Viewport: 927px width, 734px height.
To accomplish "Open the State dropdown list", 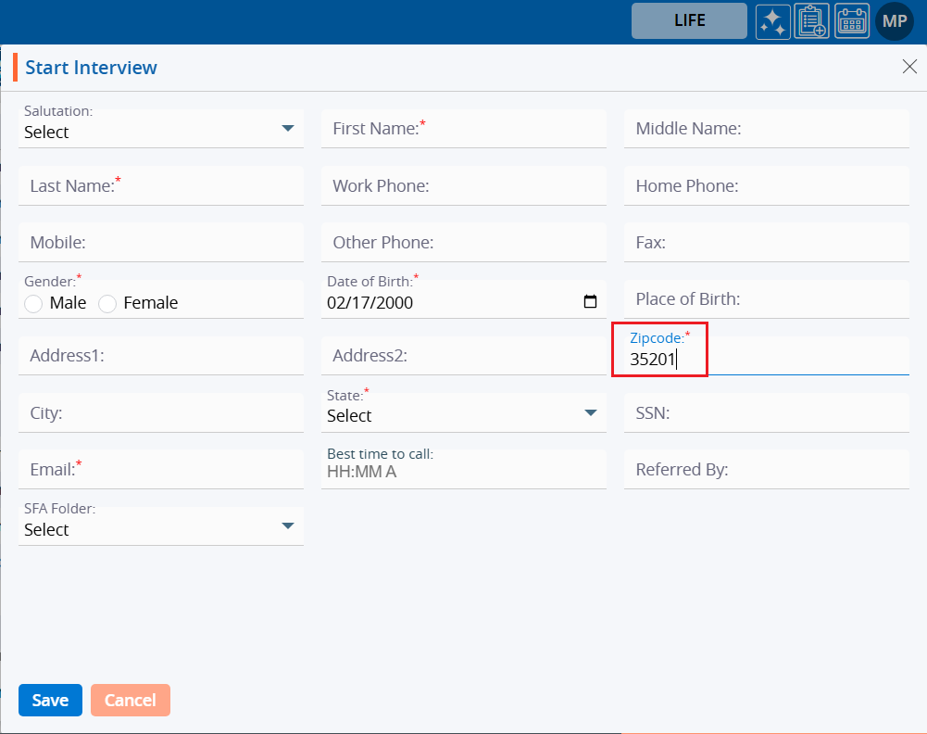I will [590, 413].
